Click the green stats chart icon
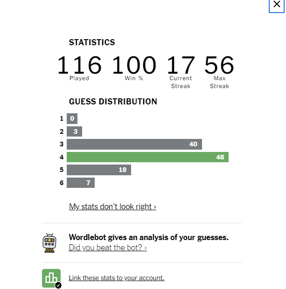The image size is (286, 289). point(51,278)
